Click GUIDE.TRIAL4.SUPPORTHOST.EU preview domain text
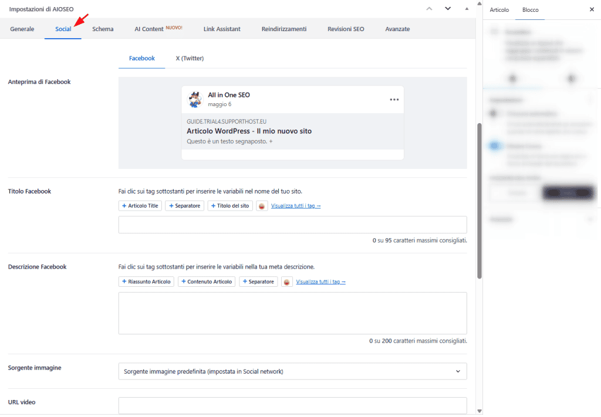This screenshot has width=601, height=417. click(x=227, y=121)
